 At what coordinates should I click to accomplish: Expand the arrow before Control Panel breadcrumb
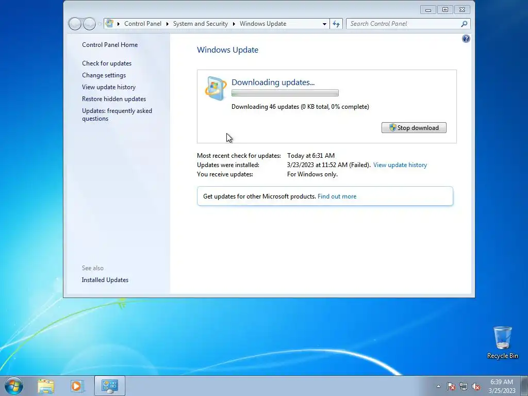click(119, 24)
